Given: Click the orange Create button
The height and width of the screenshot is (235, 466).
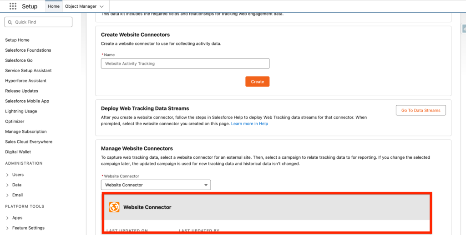Looking at the screenshot, I should (257, 82).
